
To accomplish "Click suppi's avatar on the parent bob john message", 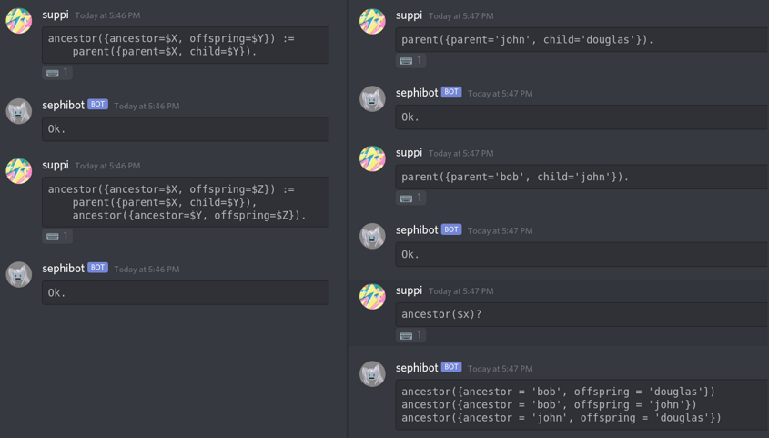I will click(372, 158).
